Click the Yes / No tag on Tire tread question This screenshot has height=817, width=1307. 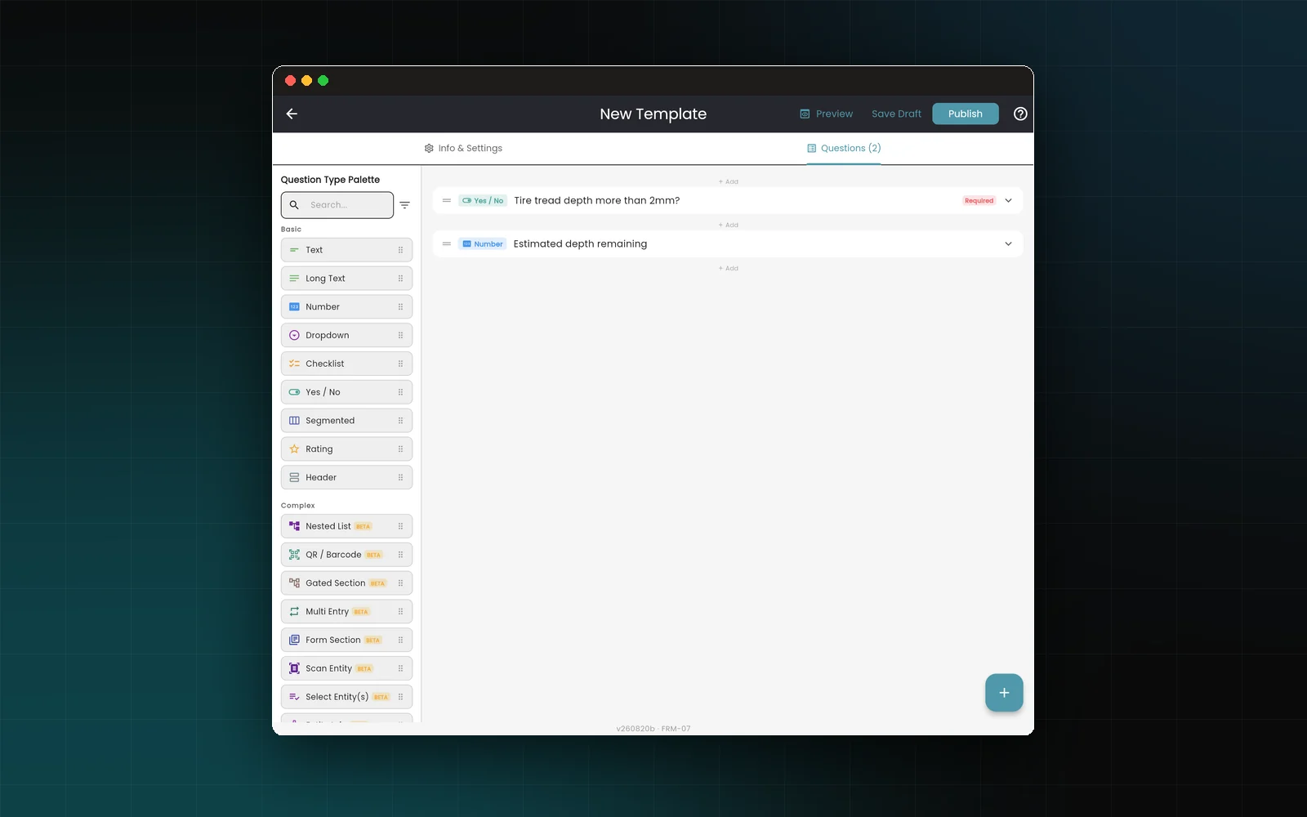coord(483,200)
